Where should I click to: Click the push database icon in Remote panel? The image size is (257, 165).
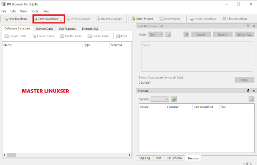click(251, 99)
